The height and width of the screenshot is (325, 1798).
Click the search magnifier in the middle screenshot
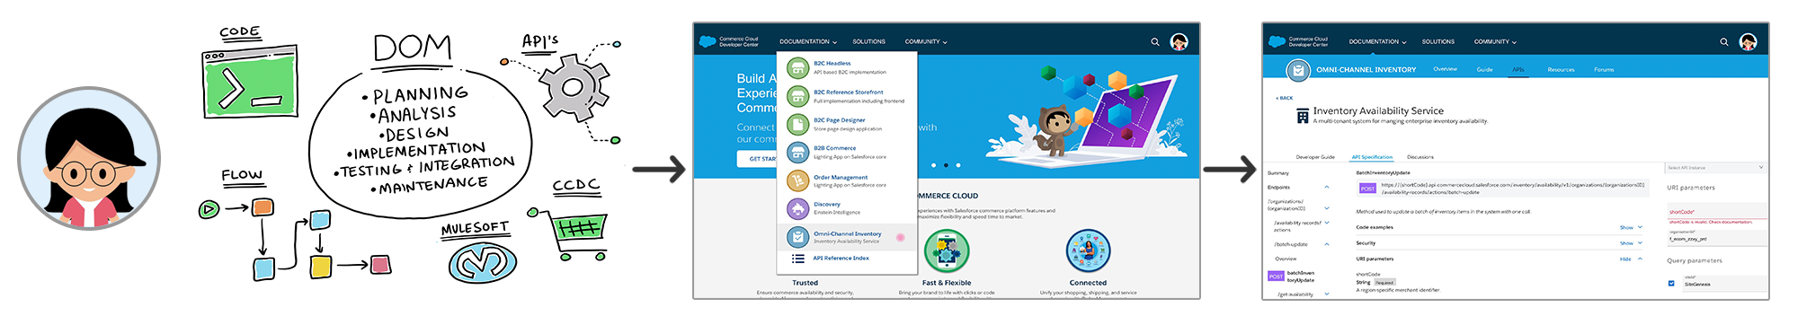(1155, 41)
